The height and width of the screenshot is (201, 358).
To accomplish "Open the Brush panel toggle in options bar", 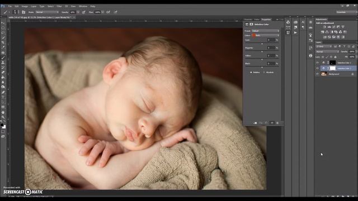I will point(23,12).
